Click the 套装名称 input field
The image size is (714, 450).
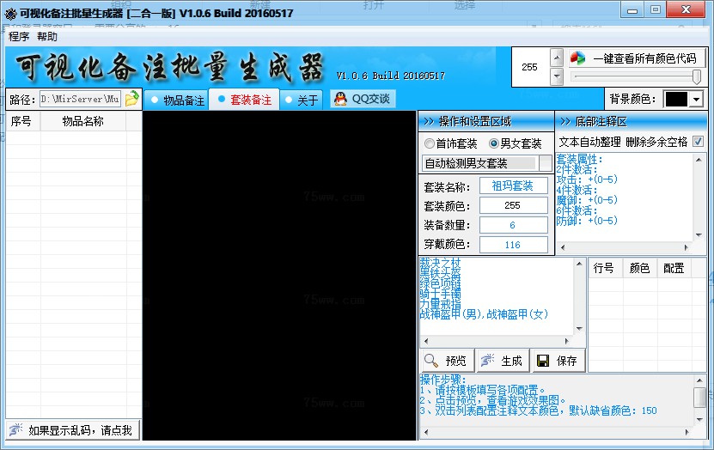pyautogui.click(x=513, y=186)
